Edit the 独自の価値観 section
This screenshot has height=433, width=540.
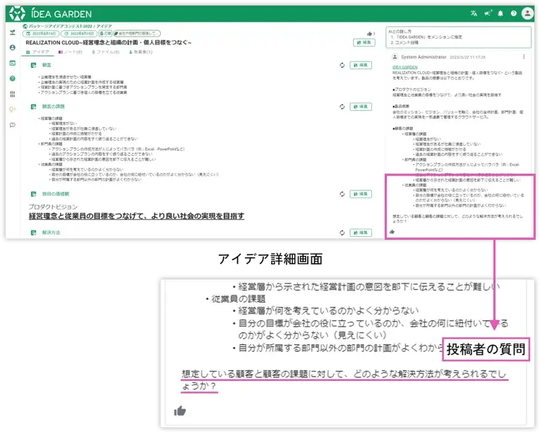(361, 194)
